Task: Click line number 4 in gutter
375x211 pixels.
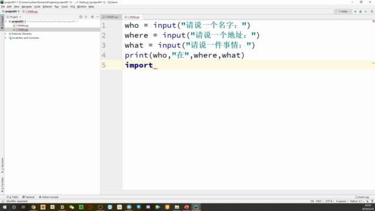Action: click(104, 55)
